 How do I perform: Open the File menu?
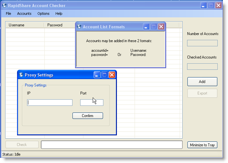[x=8, y=14]
